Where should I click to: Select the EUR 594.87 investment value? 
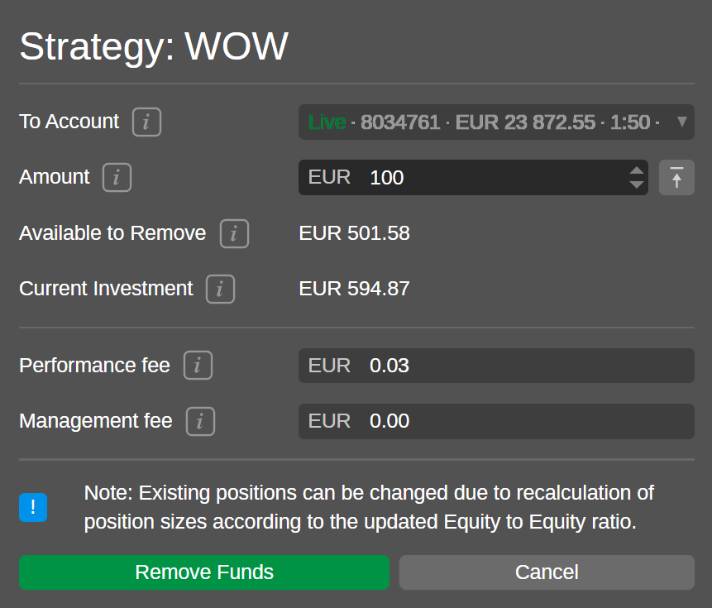(x=354, y=290)
